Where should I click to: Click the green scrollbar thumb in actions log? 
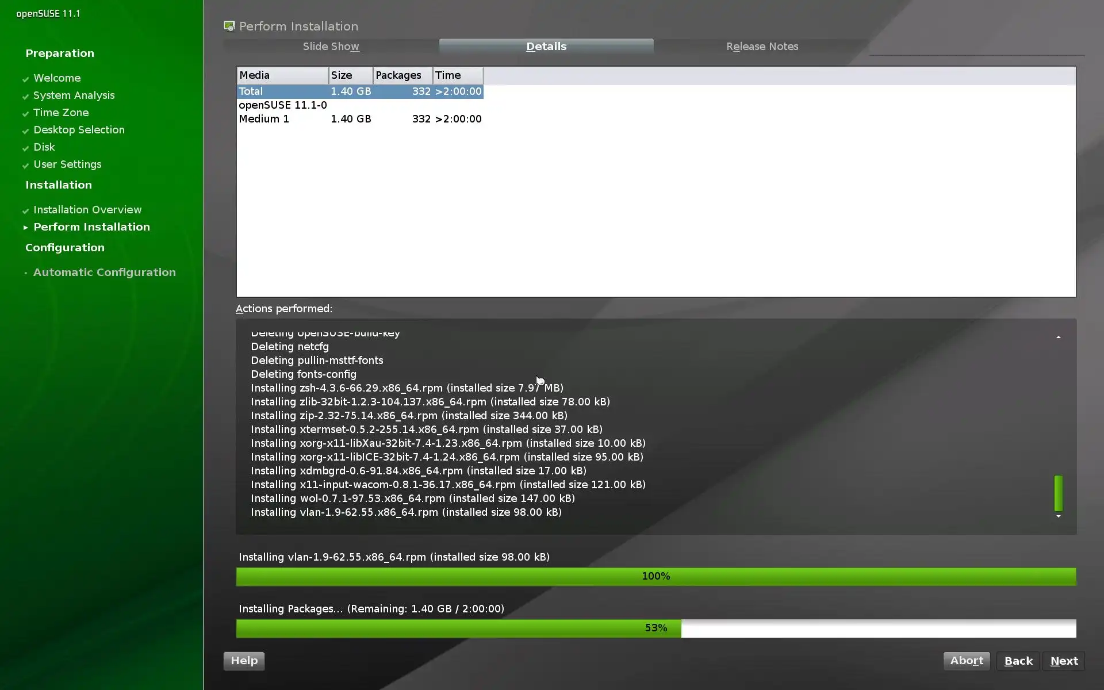coord(1058,493)
